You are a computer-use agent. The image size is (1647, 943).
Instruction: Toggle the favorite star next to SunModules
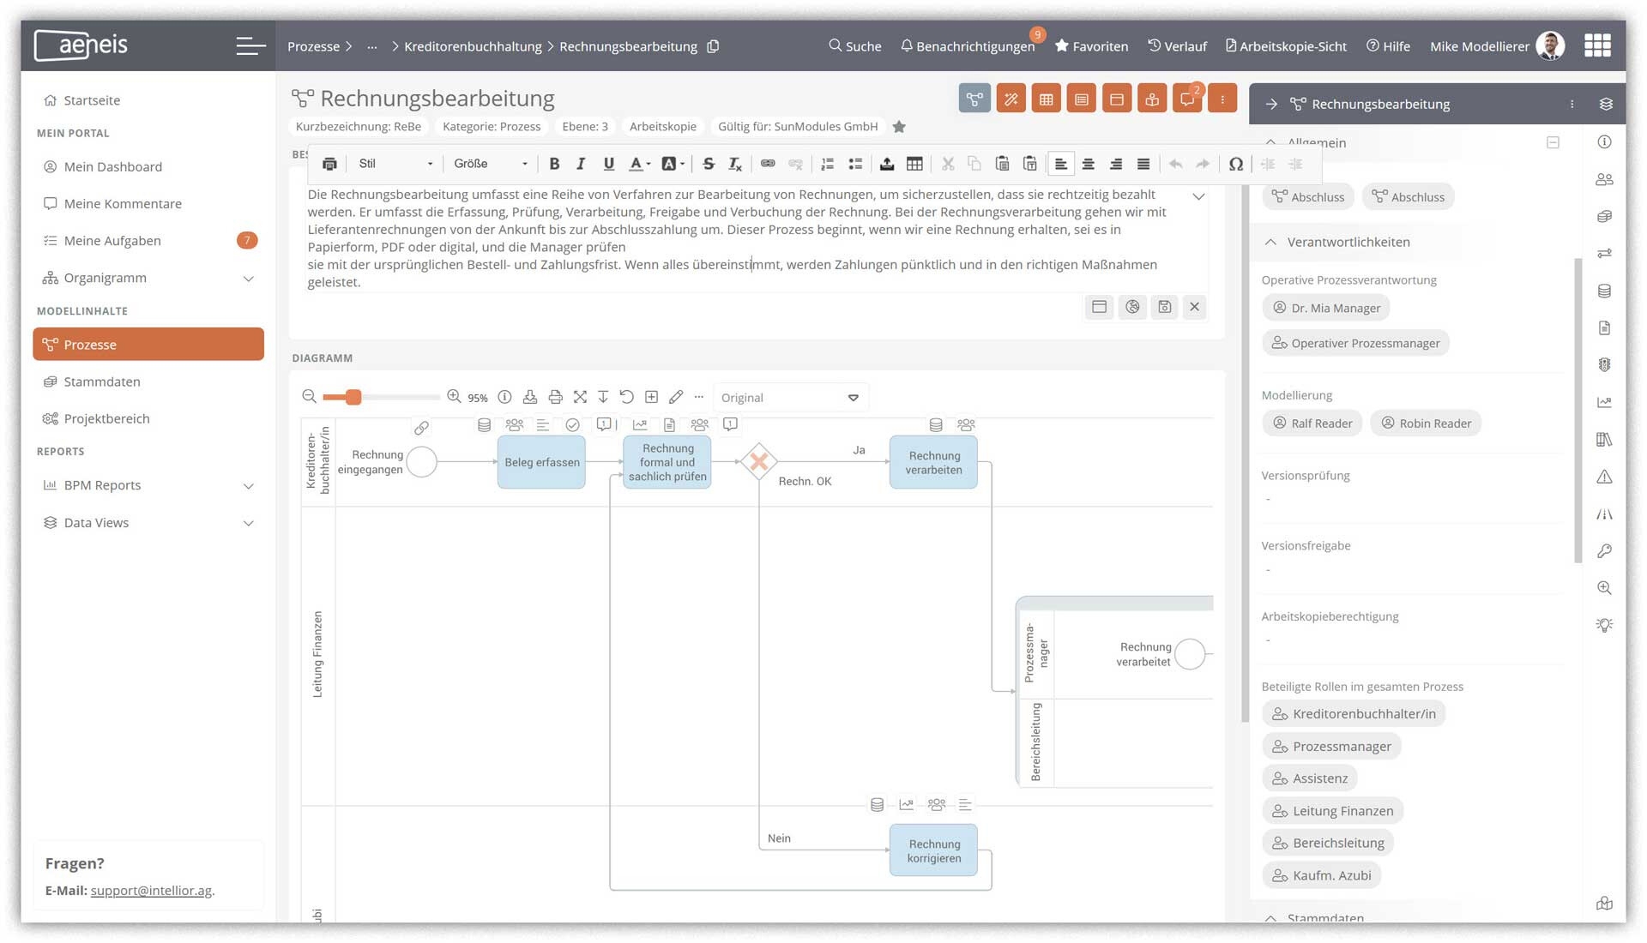[x=899, y=127]
